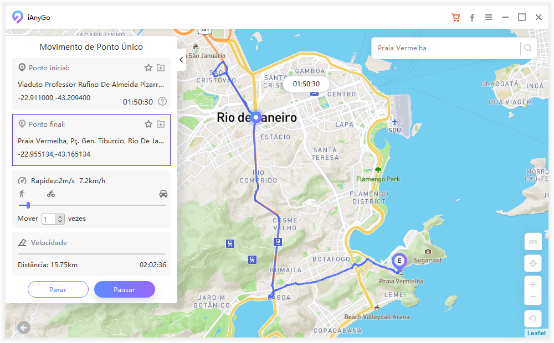Zoom in the map with plus

[x=533, y=284]
